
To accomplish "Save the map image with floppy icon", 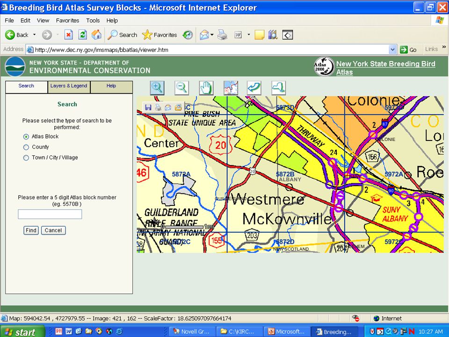I will pos(148,108).
